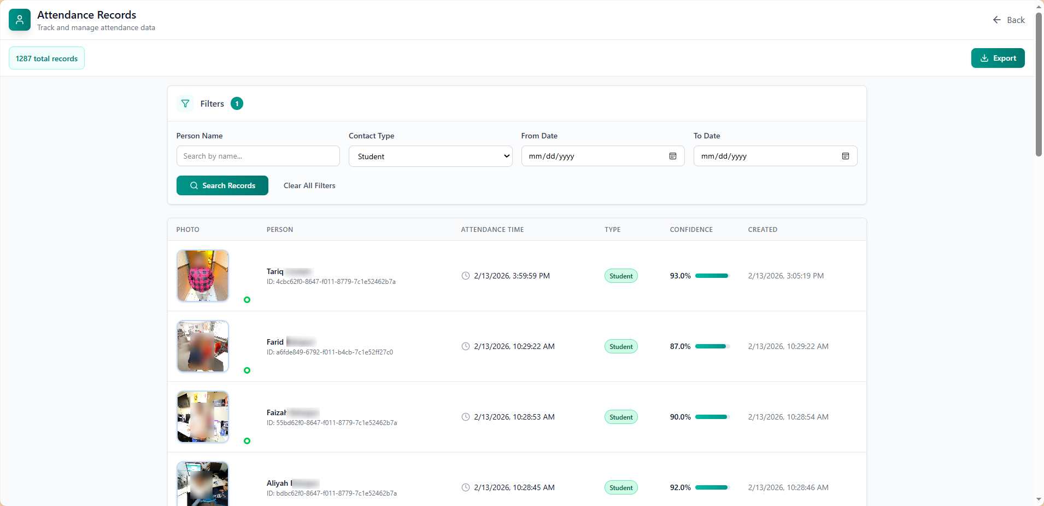Click Tariq's 93.0% confidence bar
The image size is (1044, 506).
(712, 276)
